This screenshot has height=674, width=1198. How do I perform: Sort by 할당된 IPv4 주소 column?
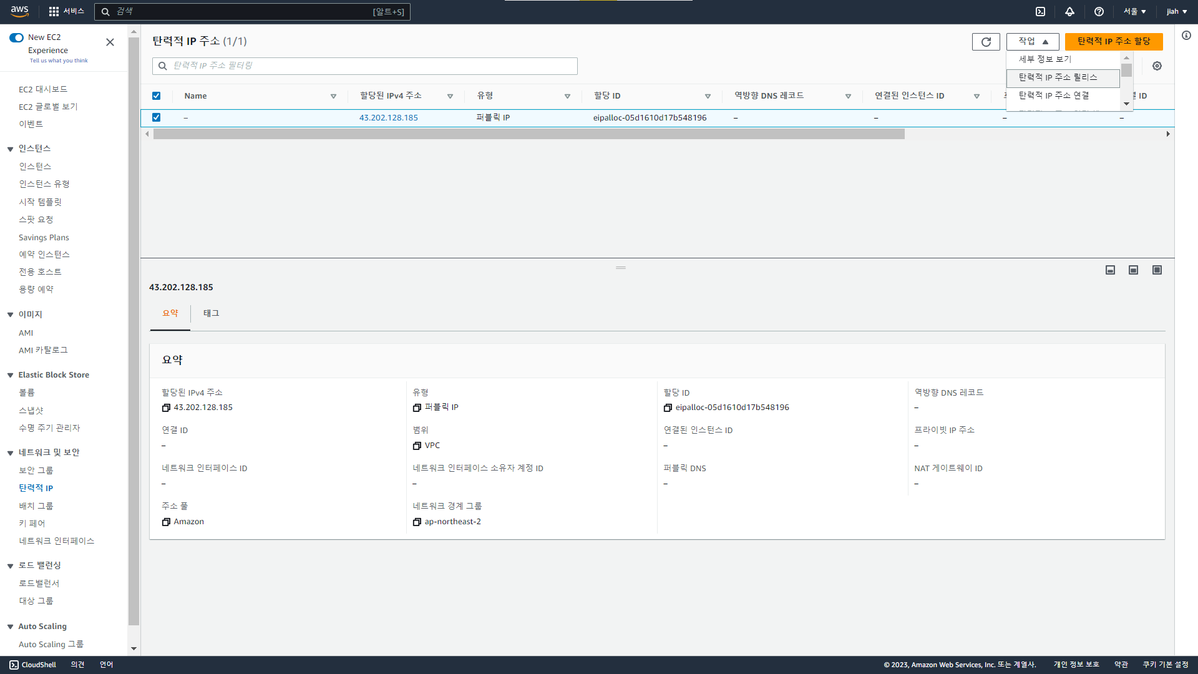point(450,96)
